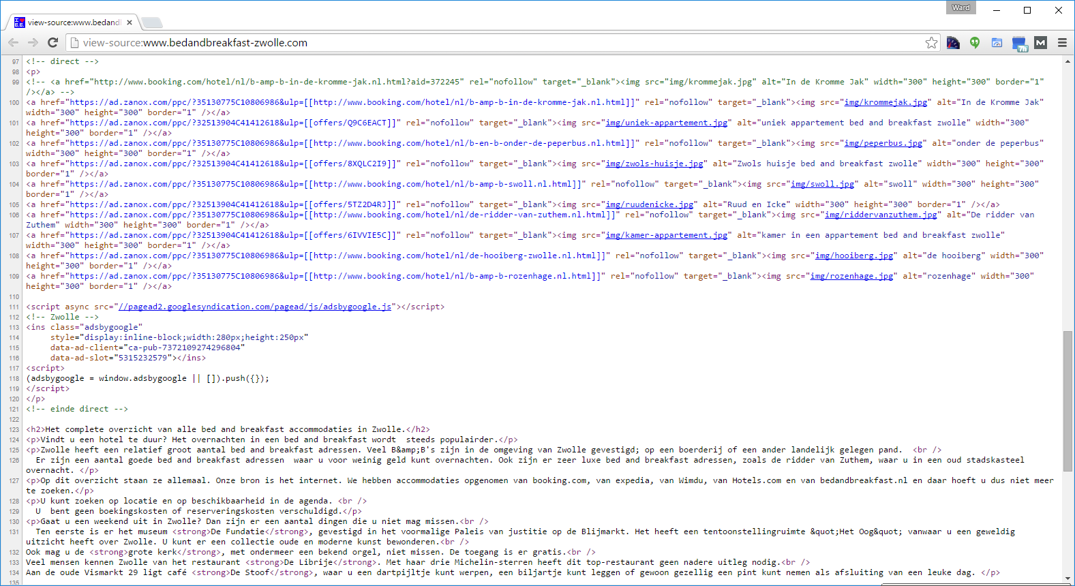Reload the page with refresh icon
Image resolution: width=1075 pixels, height=586 pixels.
coord(52,42)
